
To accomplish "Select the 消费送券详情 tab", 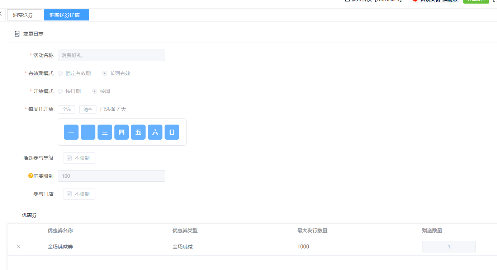I will point(66,15).
